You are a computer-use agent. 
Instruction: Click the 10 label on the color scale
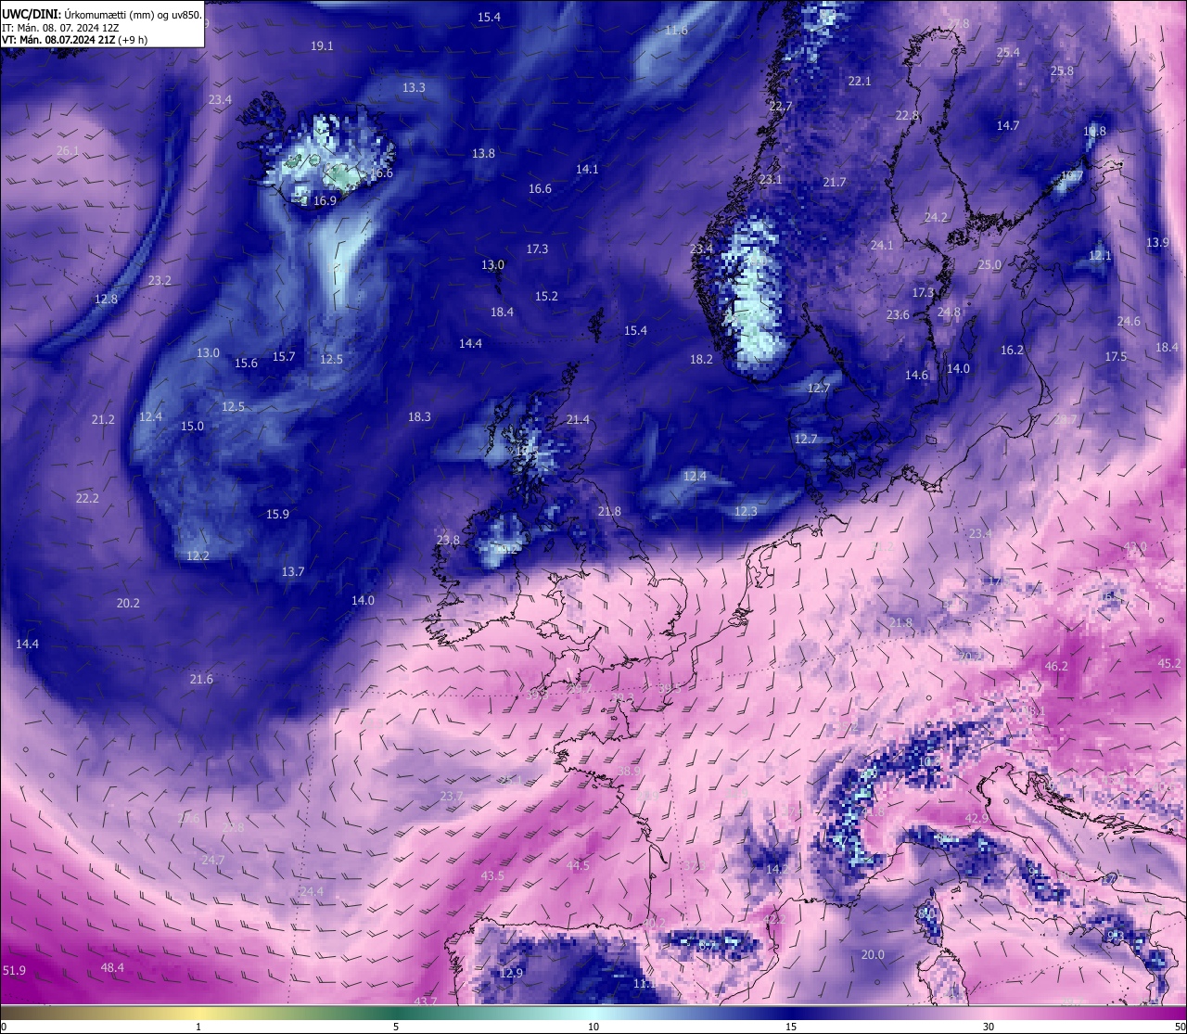coord(593,1027)
